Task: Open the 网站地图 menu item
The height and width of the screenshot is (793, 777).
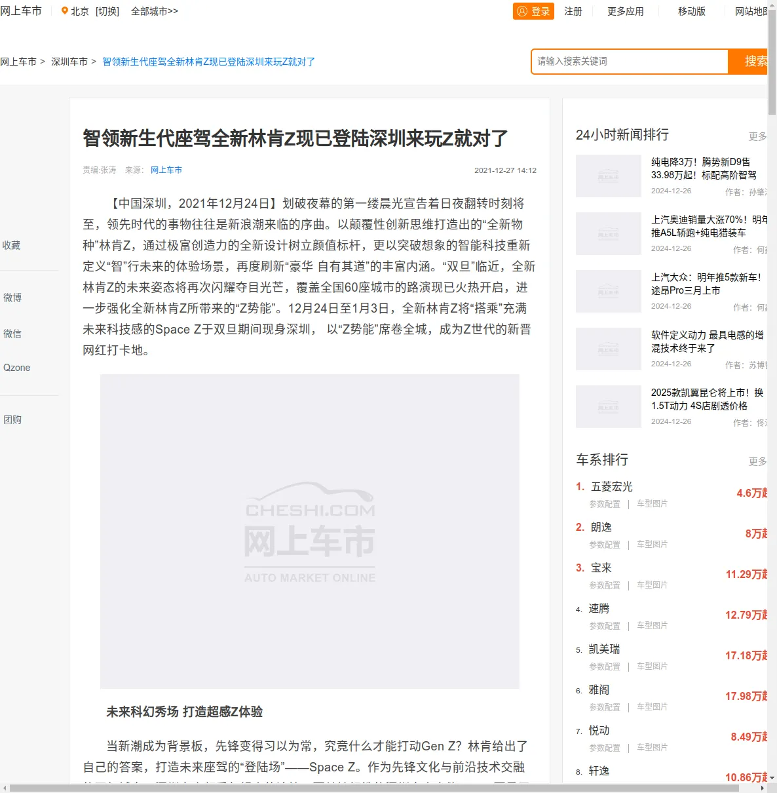Action: (751, 11)
